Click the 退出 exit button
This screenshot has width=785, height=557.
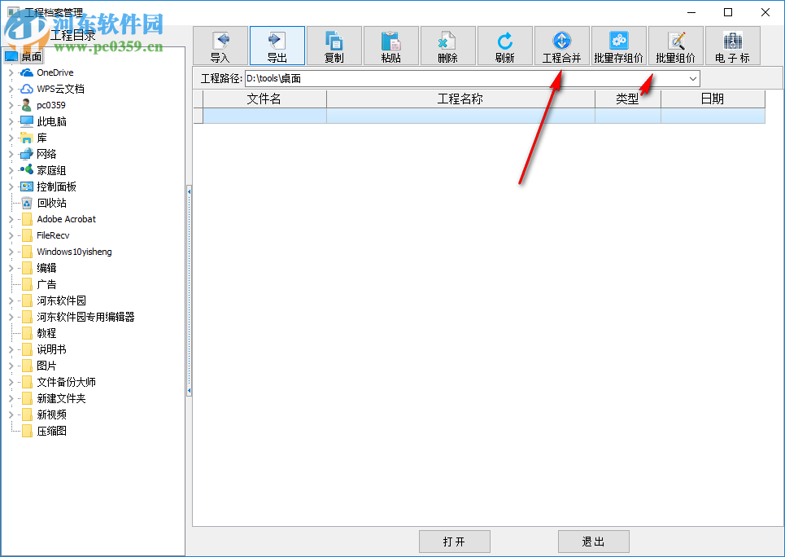593,541
